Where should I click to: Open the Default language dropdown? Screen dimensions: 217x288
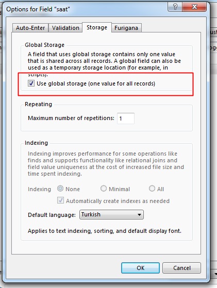tap(111, 214)
